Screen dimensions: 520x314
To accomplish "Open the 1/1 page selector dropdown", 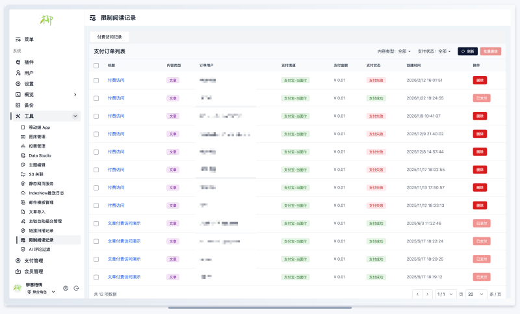I will click(445, 294).
